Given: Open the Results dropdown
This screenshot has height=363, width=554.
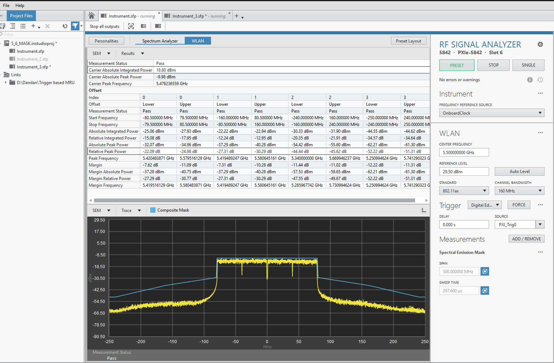Looking at the screenshot, I should tap(133, 54).
